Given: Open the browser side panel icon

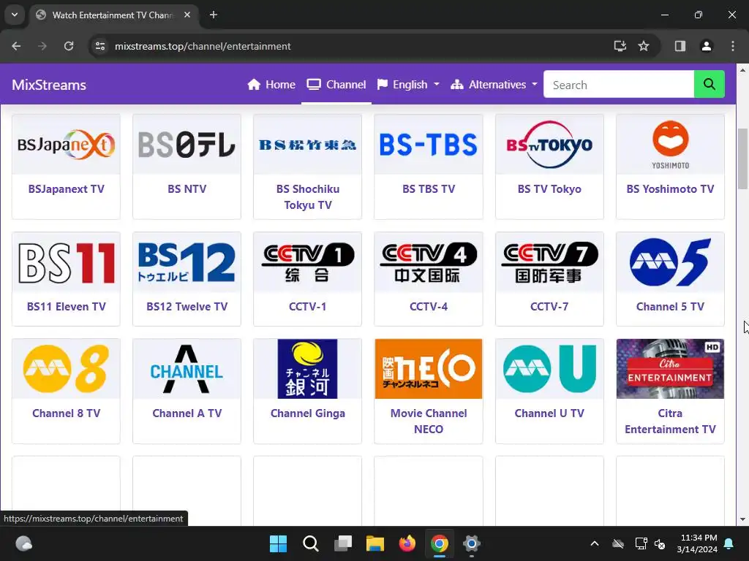Looking at the screenshot, I should (x=680, y=46).
